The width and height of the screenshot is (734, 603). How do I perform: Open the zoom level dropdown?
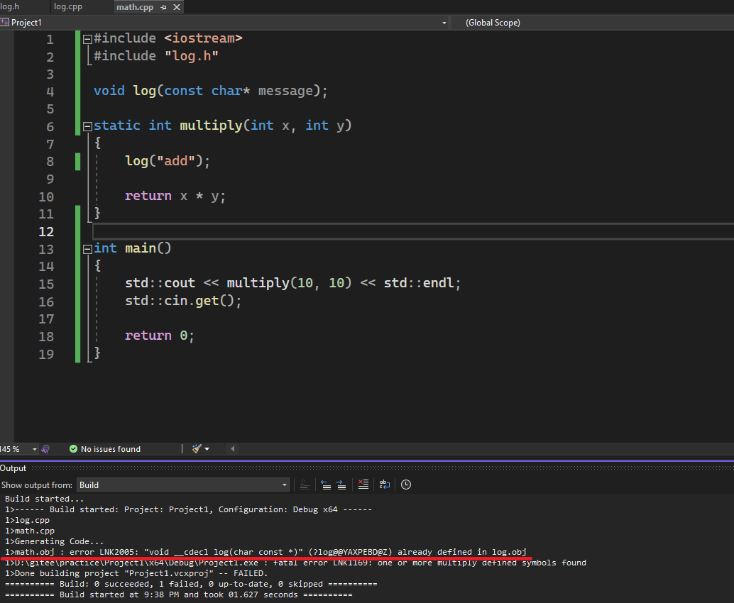(35, 449)
